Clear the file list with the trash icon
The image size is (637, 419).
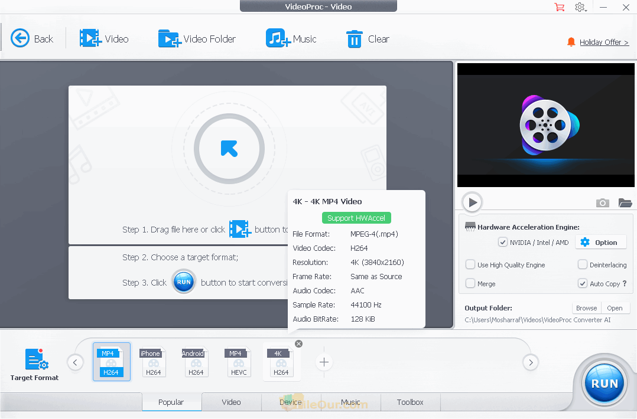368,39
